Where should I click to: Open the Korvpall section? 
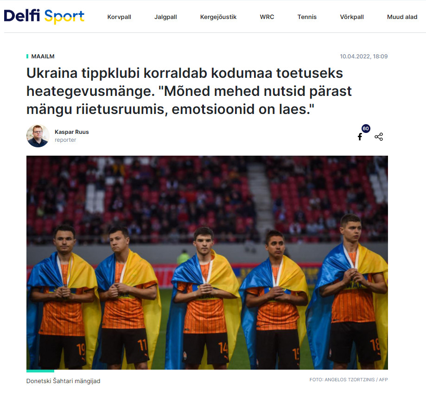tap(119, 17)
